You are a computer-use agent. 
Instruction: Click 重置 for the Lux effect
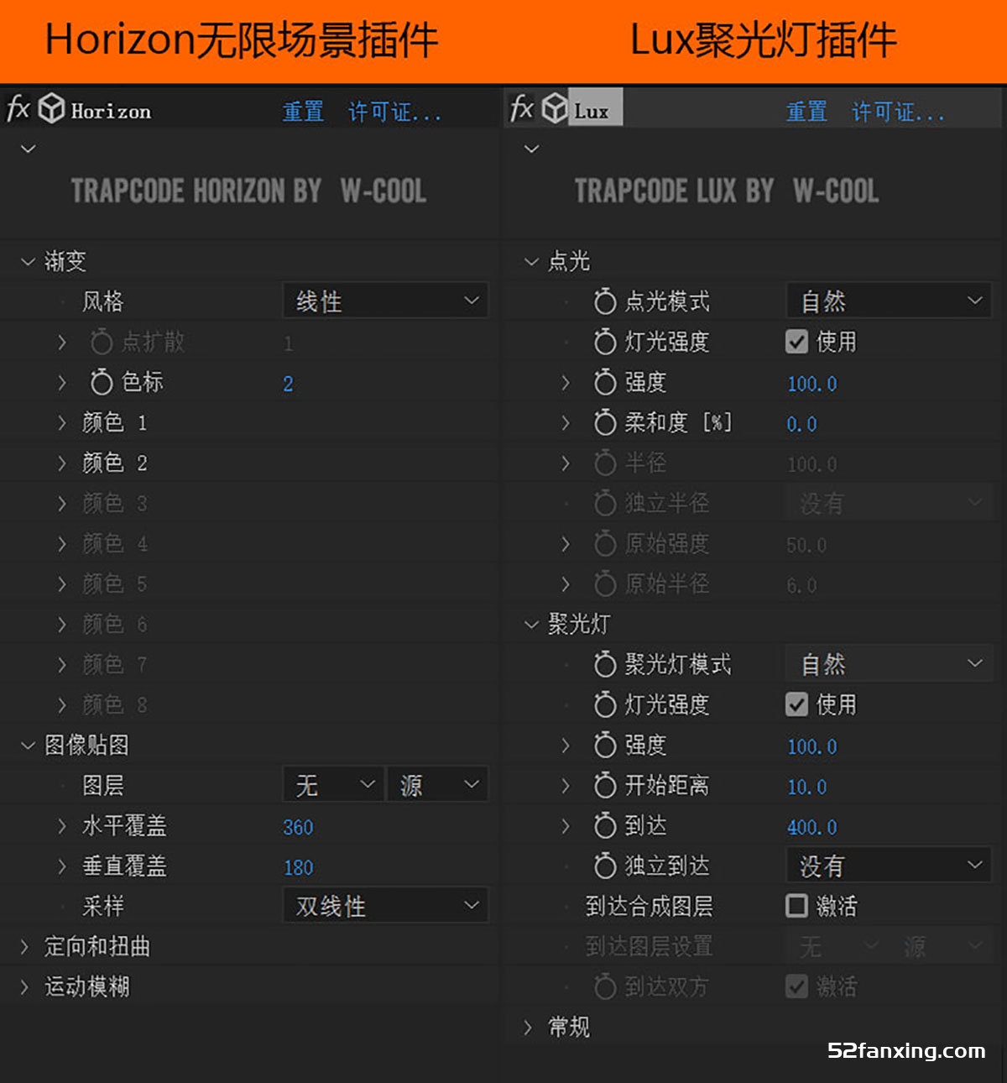[806, 111]
